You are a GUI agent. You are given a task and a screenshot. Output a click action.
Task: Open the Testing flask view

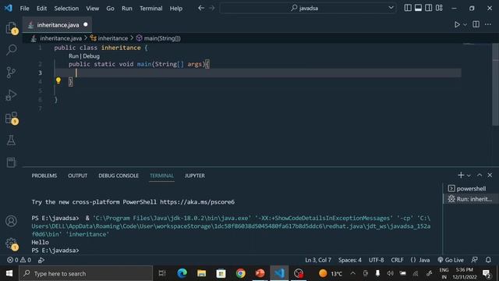pos(11,140)
